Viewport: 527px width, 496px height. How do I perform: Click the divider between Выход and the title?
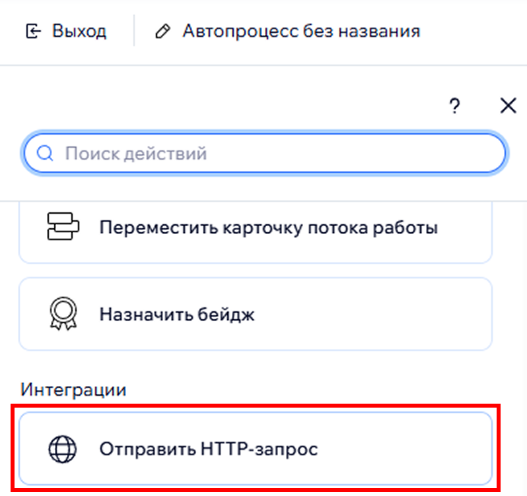tap(134, 31)
